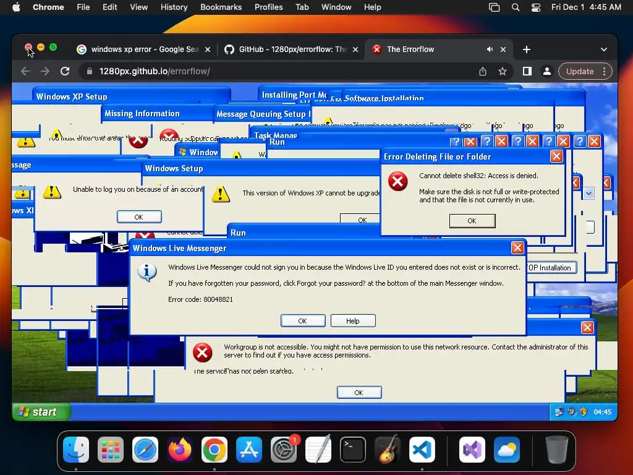633x475 pixels.
Task: Click OK in Error Deleting File dialog
Action: point(472,221)
